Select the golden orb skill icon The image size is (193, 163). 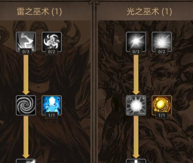162,105
